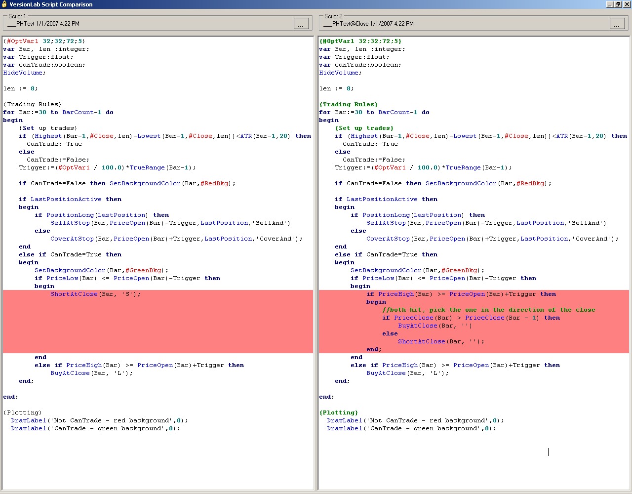Open the Script 2 browse button

tap(617, 24)
